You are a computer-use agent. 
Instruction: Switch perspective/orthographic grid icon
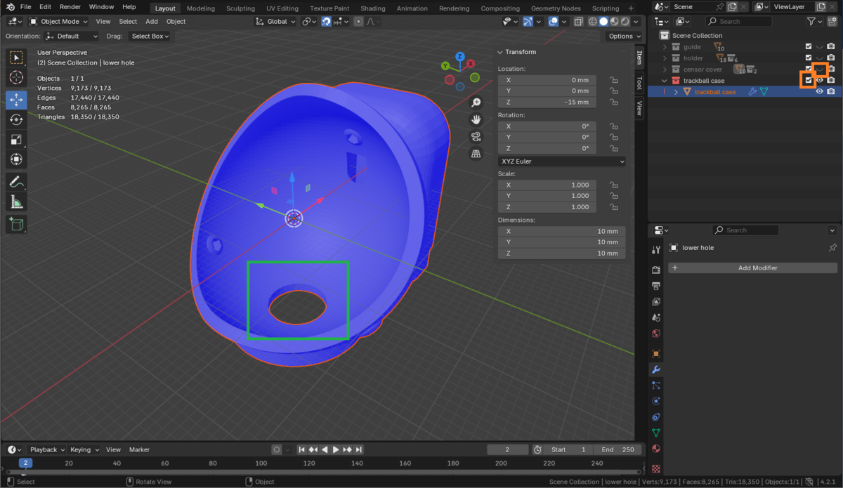pos(476,154)
